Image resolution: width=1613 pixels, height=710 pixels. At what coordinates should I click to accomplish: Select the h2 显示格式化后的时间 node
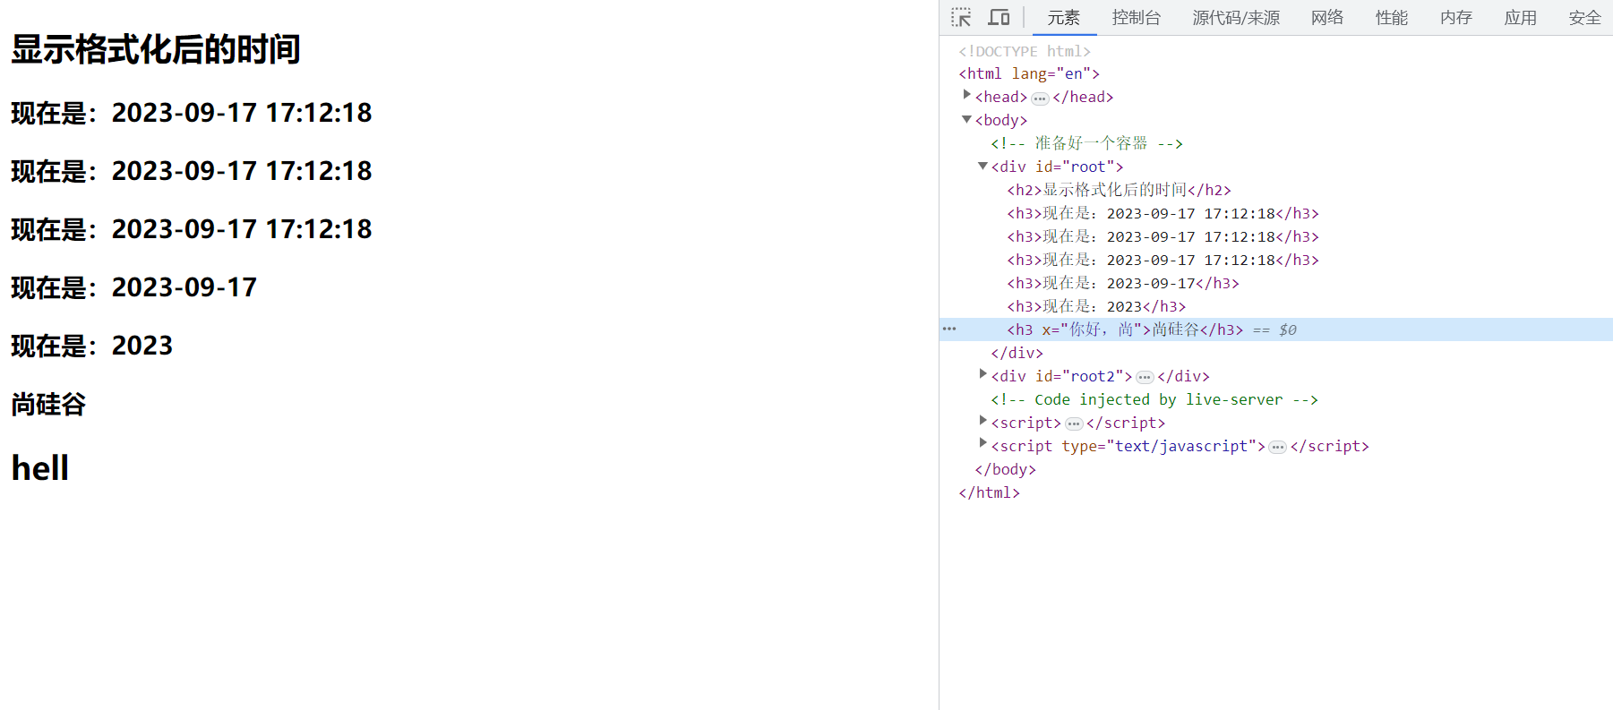pyautogui.click(x=1120, y=190)
